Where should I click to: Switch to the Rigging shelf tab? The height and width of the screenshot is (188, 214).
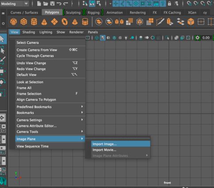(94, 12)
